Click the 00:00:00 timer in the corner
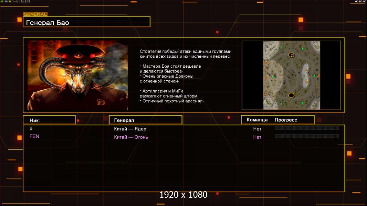This screenshot has height=206, width=367. tap(360, 2)
